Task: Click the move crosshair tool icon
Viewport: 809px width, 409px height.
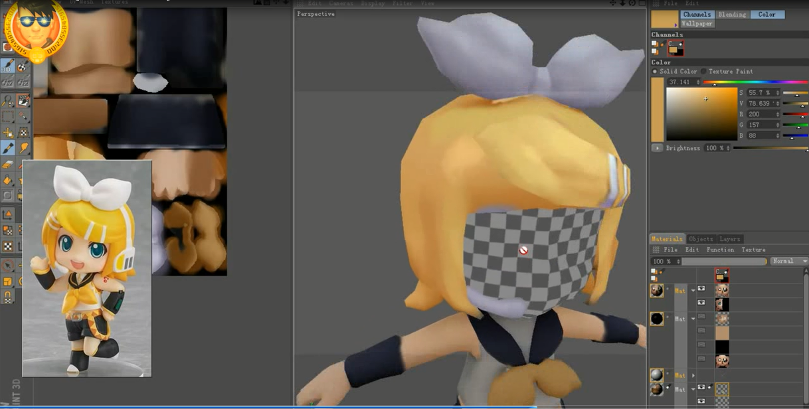Action: tap(8, 133)
